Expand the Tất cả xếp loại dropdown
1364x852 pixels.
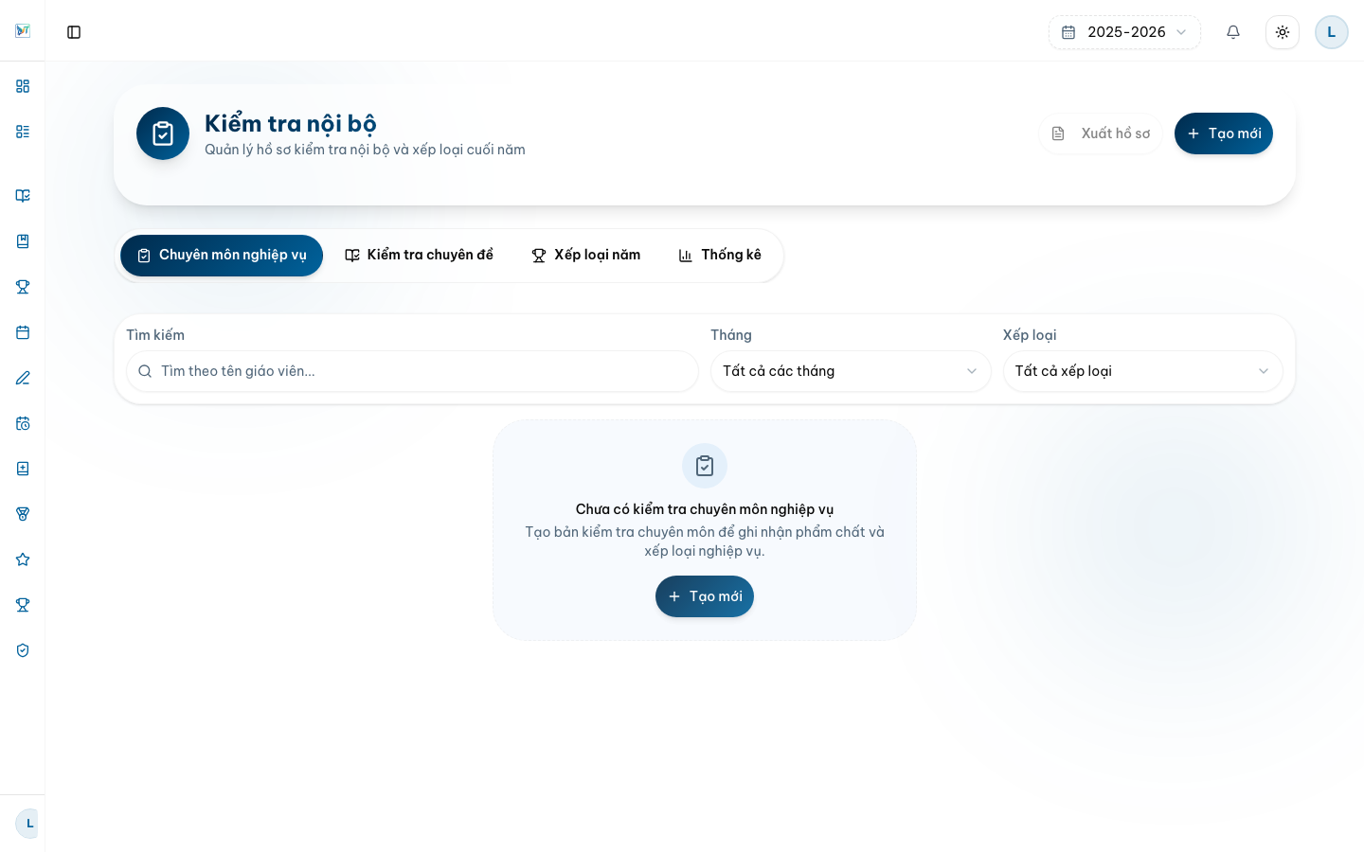(1142, 371)
